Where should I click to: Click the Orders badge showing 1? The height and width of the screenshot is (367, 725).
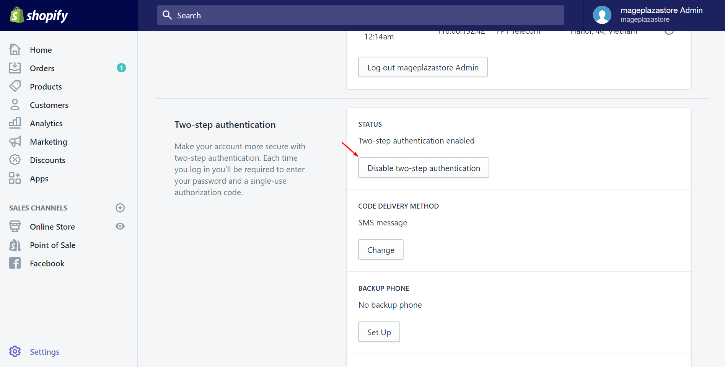tap(121, 68)
